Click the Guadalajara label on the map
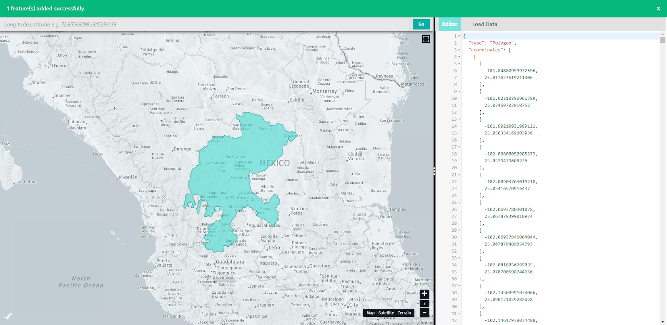Screen dimensions: 667x325 (x=230, y=262)
